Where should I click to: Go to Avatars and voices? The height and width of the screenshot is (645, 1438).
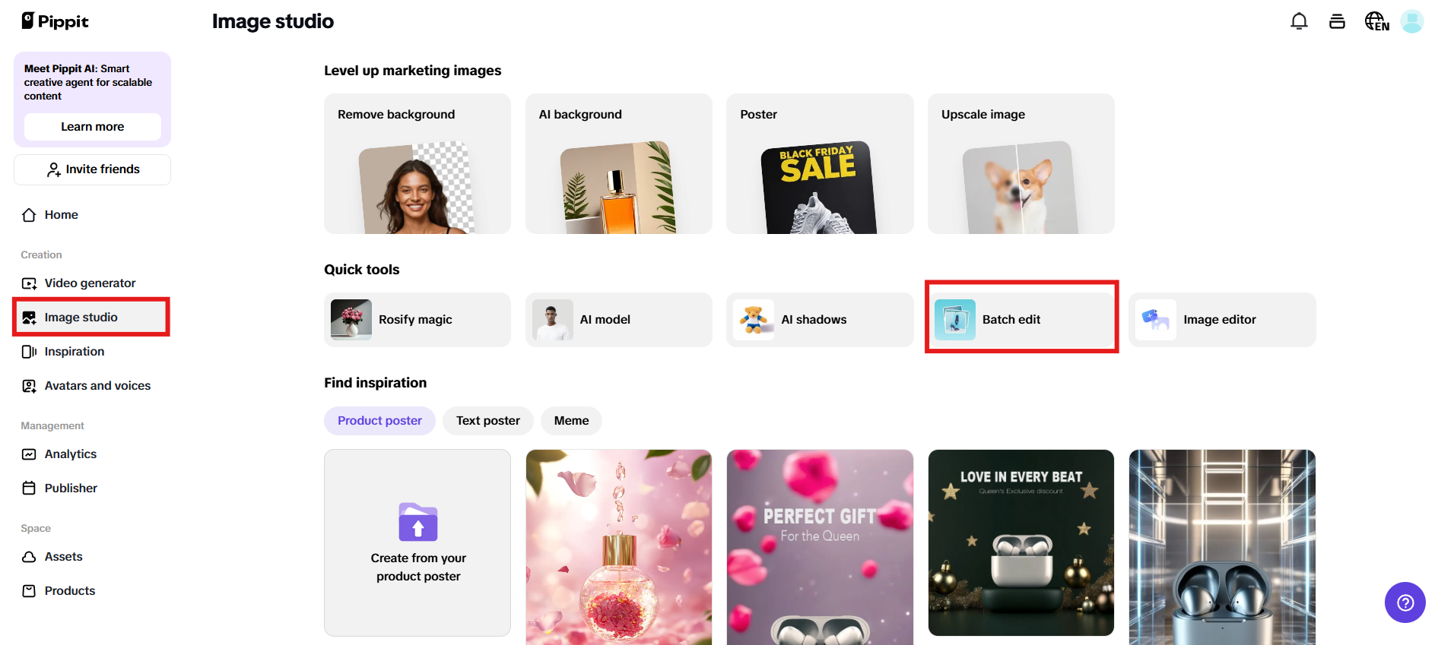coord(97,386)
